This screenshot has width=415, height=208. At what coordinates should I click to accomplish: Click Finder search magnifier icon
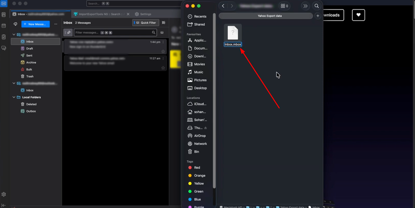tap(317, 6)
